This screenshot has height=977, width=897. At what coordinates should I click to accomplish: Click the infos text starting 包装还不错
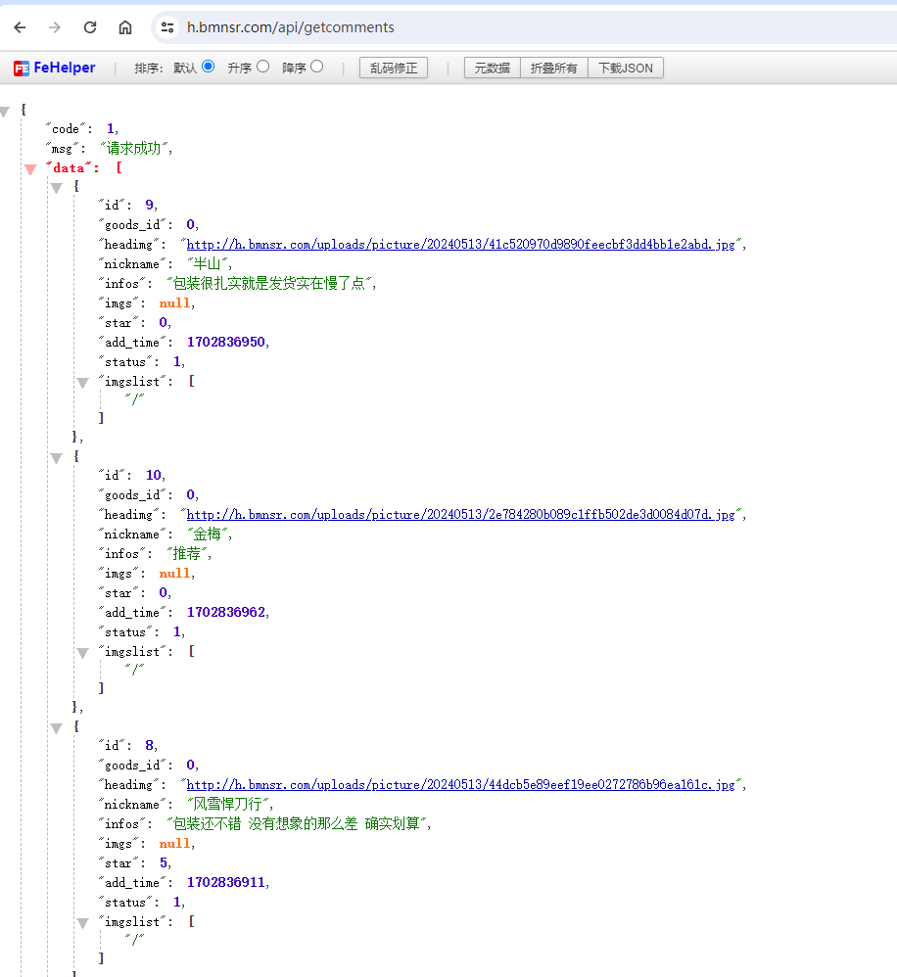(x=297, y=823)
